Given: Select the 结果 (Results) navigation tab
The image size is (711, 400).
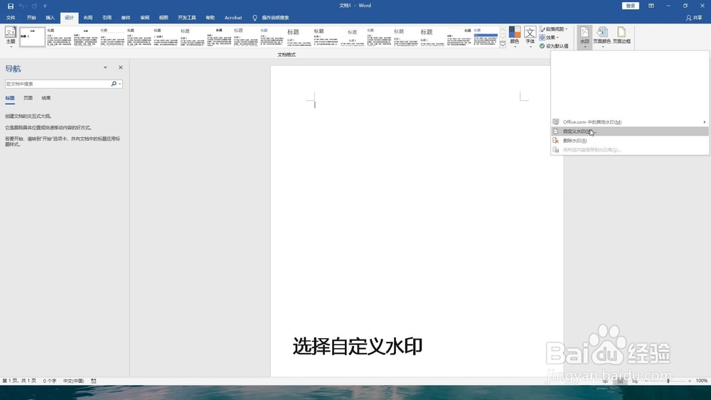Looking at the screenshot, I should click(46, 98).
